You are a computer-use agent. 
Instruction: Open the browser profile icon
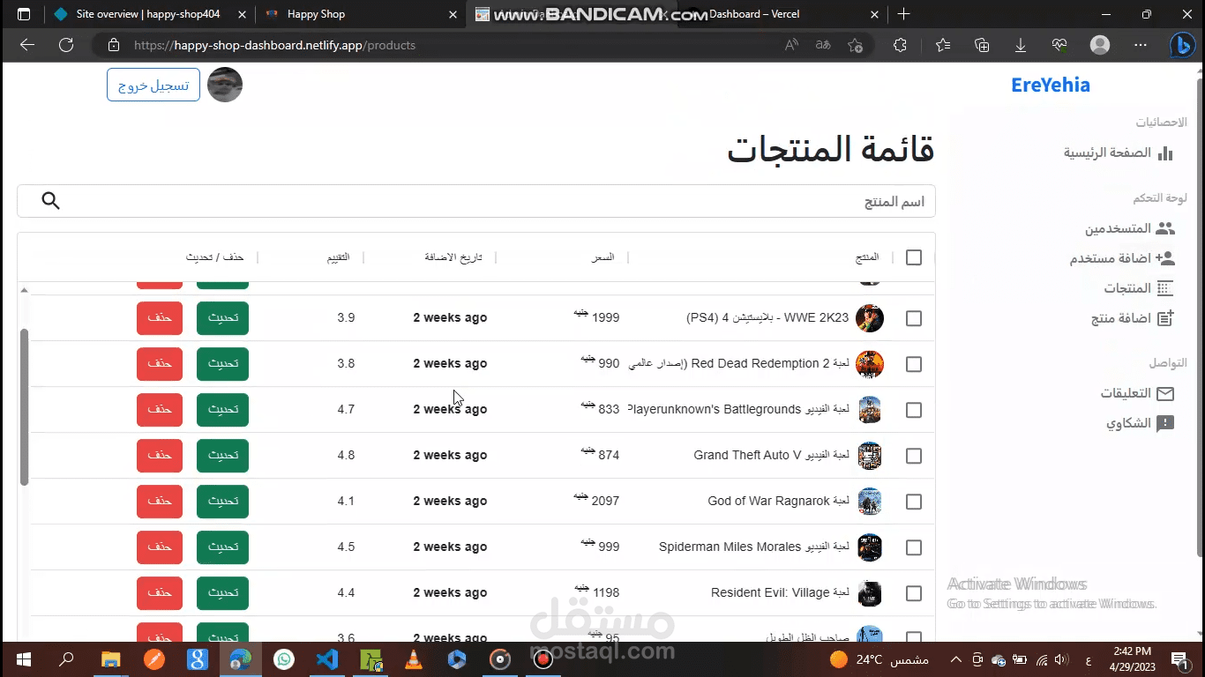[x=1100, y=45]
